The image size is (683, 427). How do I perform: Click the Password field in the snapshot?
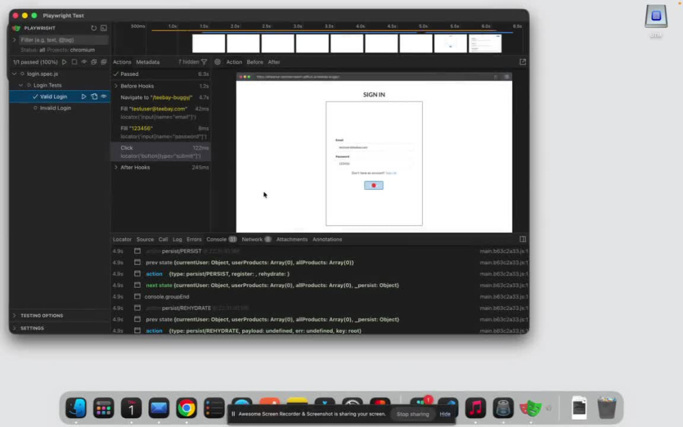tap(374, 163)
